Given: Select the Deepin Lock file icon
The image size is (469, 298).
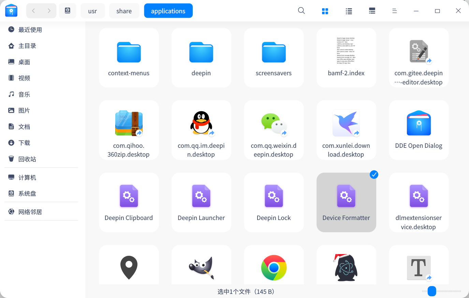Looking at the screenshot, I should (x=274, y=196).
